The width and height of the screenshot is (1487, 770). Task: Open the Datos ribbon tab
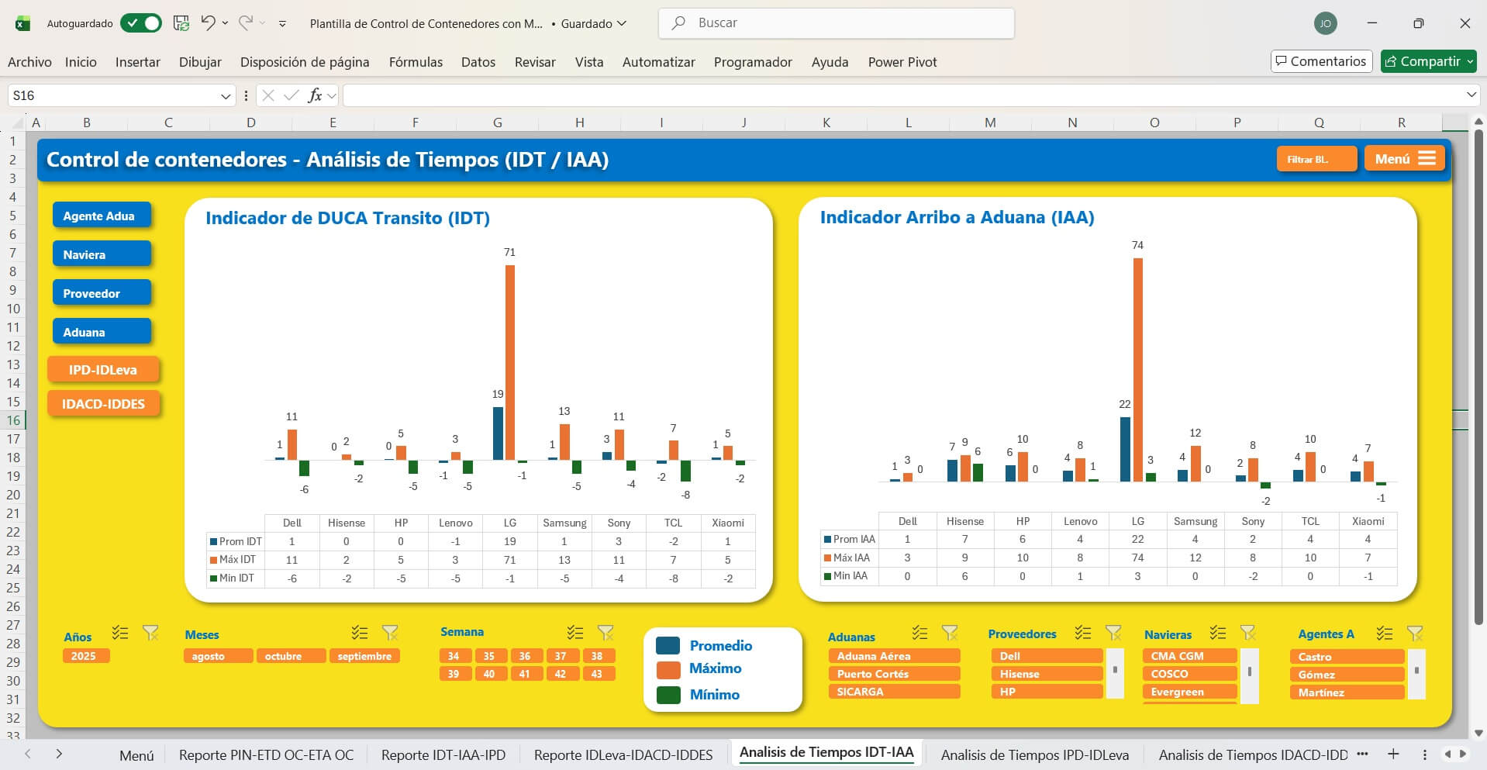[478, 62]
